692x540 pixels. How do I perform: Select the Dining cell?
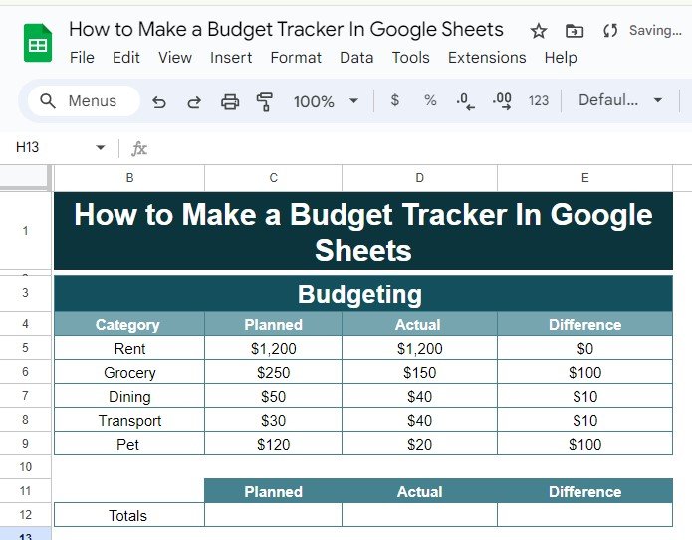(129, 396)
